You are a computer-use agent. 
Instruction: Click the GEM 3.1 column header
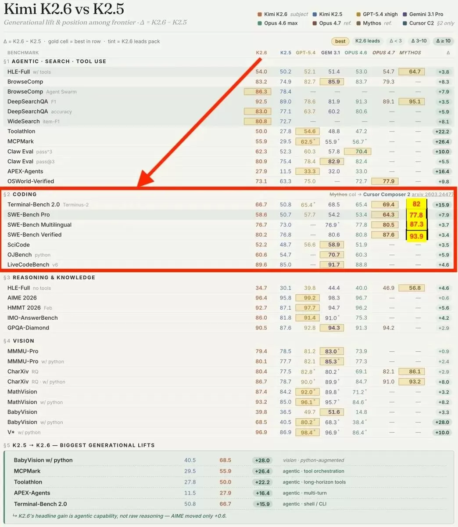330,53
